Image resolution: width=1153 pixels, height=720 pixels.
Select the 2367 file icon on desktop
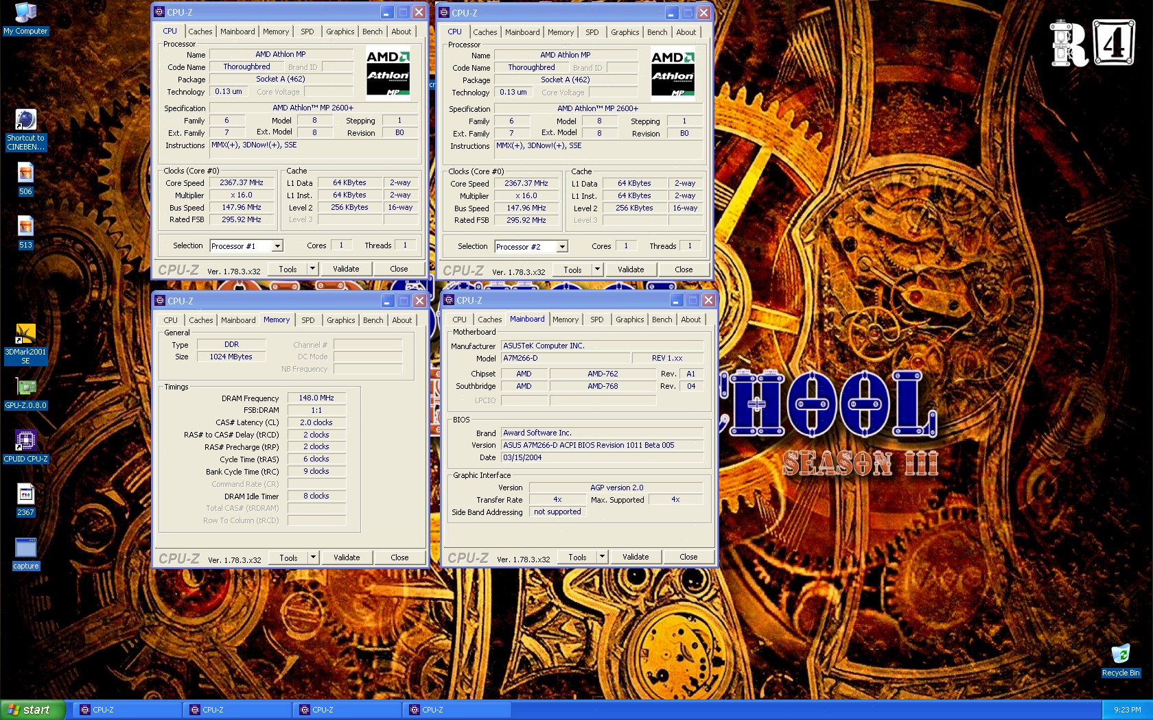tap(25, 500)
